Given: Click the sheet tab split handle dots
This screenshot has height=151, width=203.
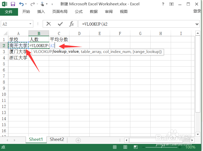Looking at the screenshot, I should (x=120, y=140).
